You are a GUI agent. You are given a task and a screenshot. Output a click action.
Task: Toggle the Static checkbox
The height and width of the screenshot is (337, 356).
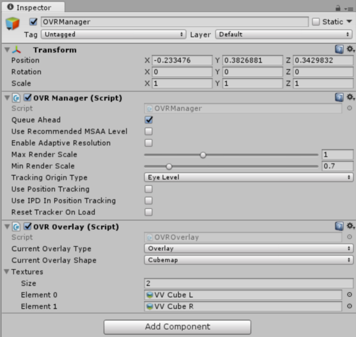click(x=316, y=22)
